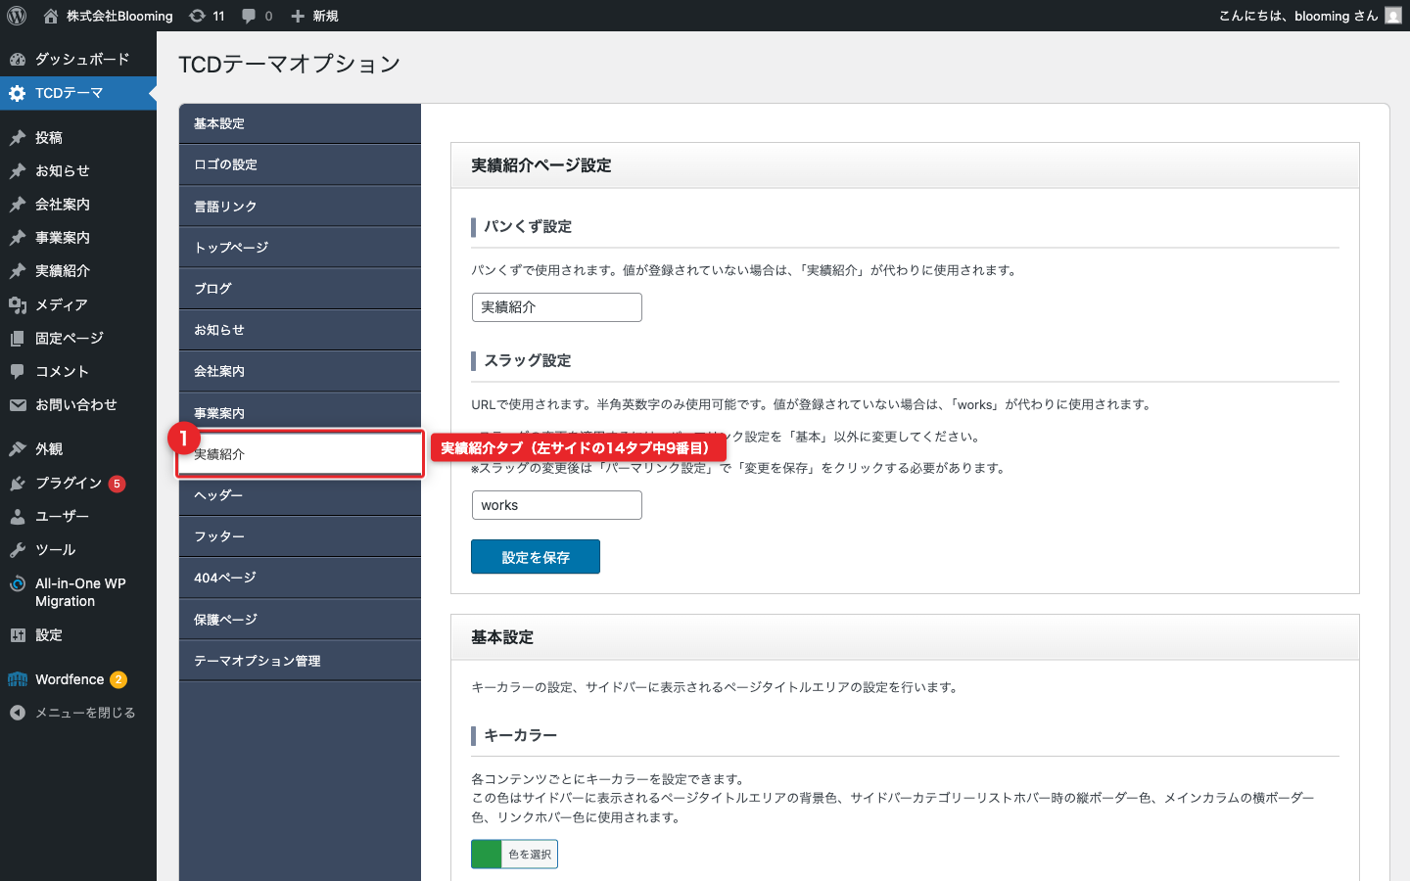
Task: Open the プラグイン menu with 5 badge
Action: [x=78, y=484]
